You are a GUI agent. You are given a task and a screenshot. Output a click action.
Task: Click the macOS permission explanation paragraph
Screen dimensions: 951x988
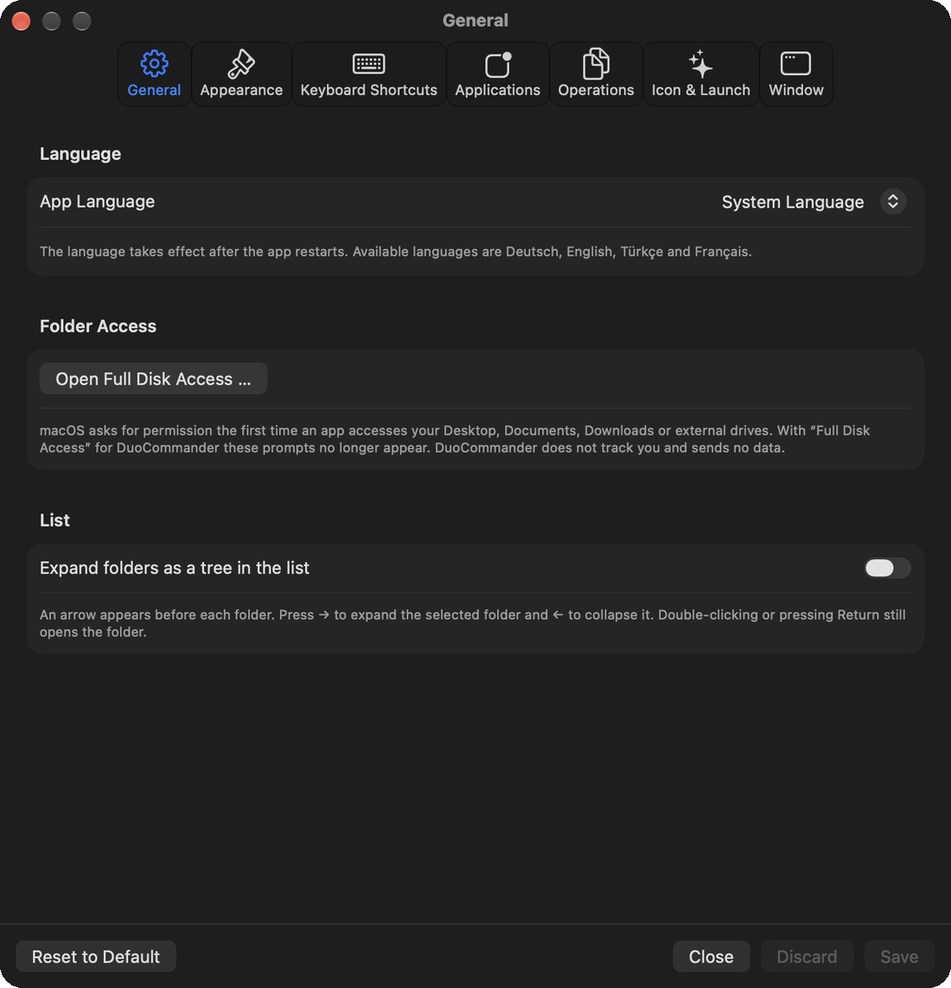pos(455,439)
